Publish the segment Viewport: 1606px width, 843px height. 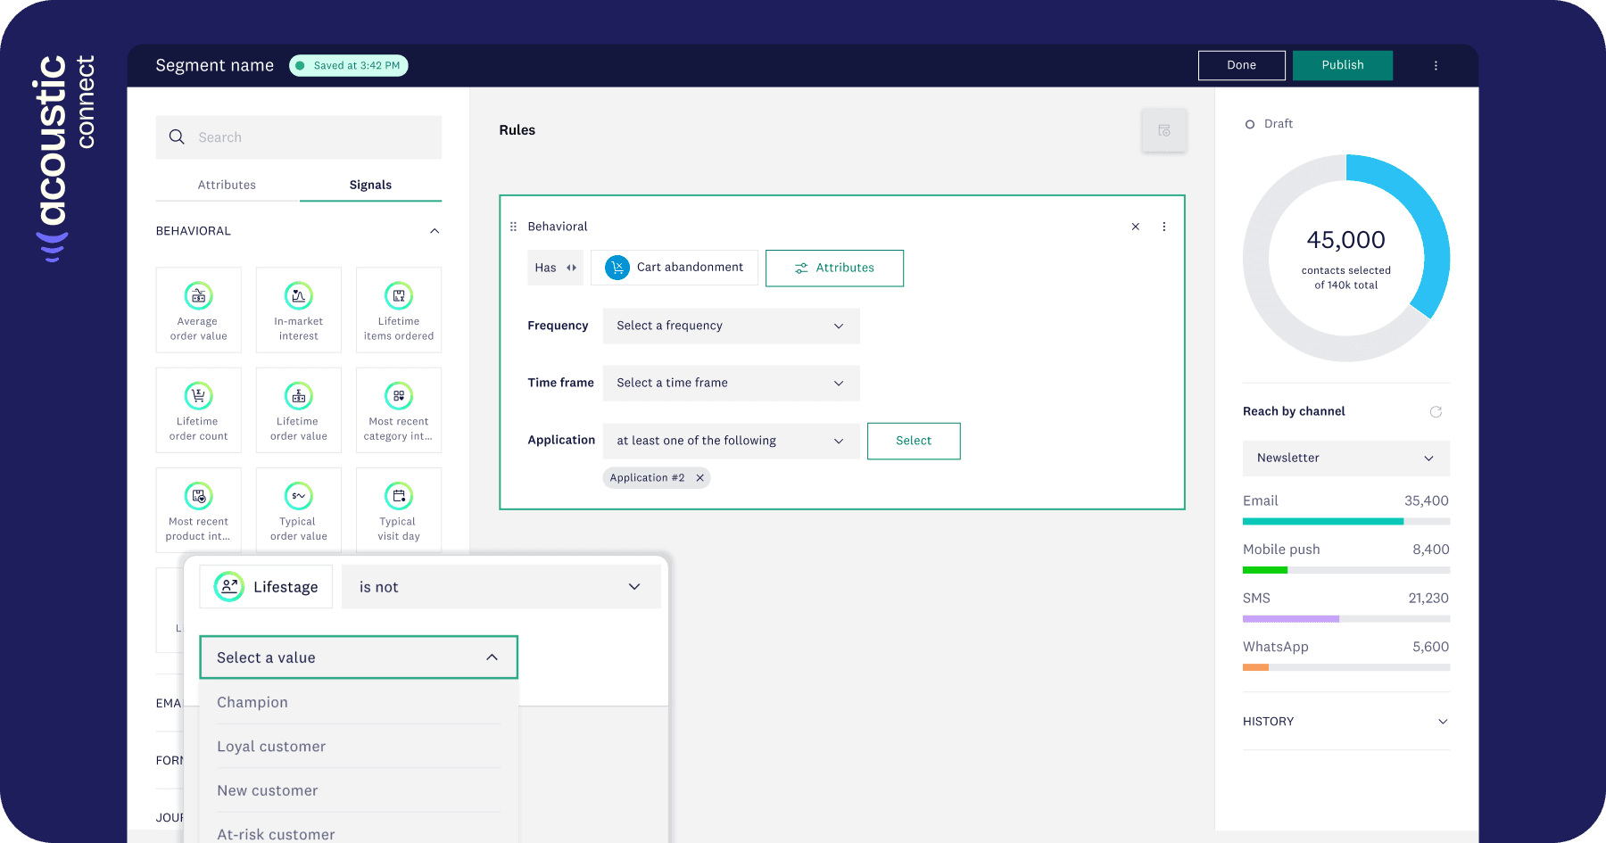[x=1342, y=65]
